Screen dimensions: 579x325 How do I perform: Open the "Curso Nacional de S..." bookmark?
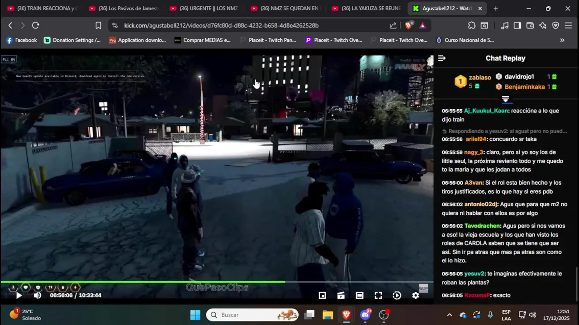tap(465, 40)
